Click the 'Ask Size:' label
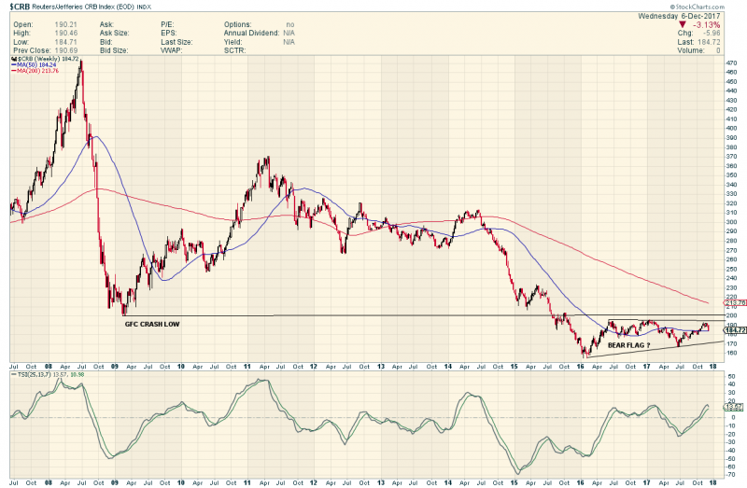Screen dimensions: 747x488 tap(114, 34)
